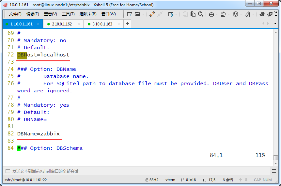Open the Tab menu (选项卡)
Viewport: 281px width, 186px height.
[88, 14]
